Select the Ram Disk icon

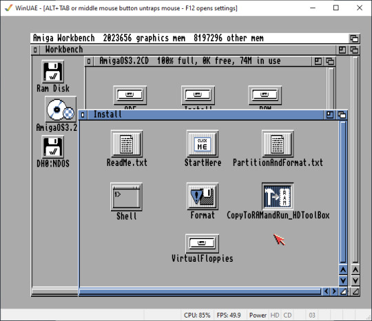[53, 72]
